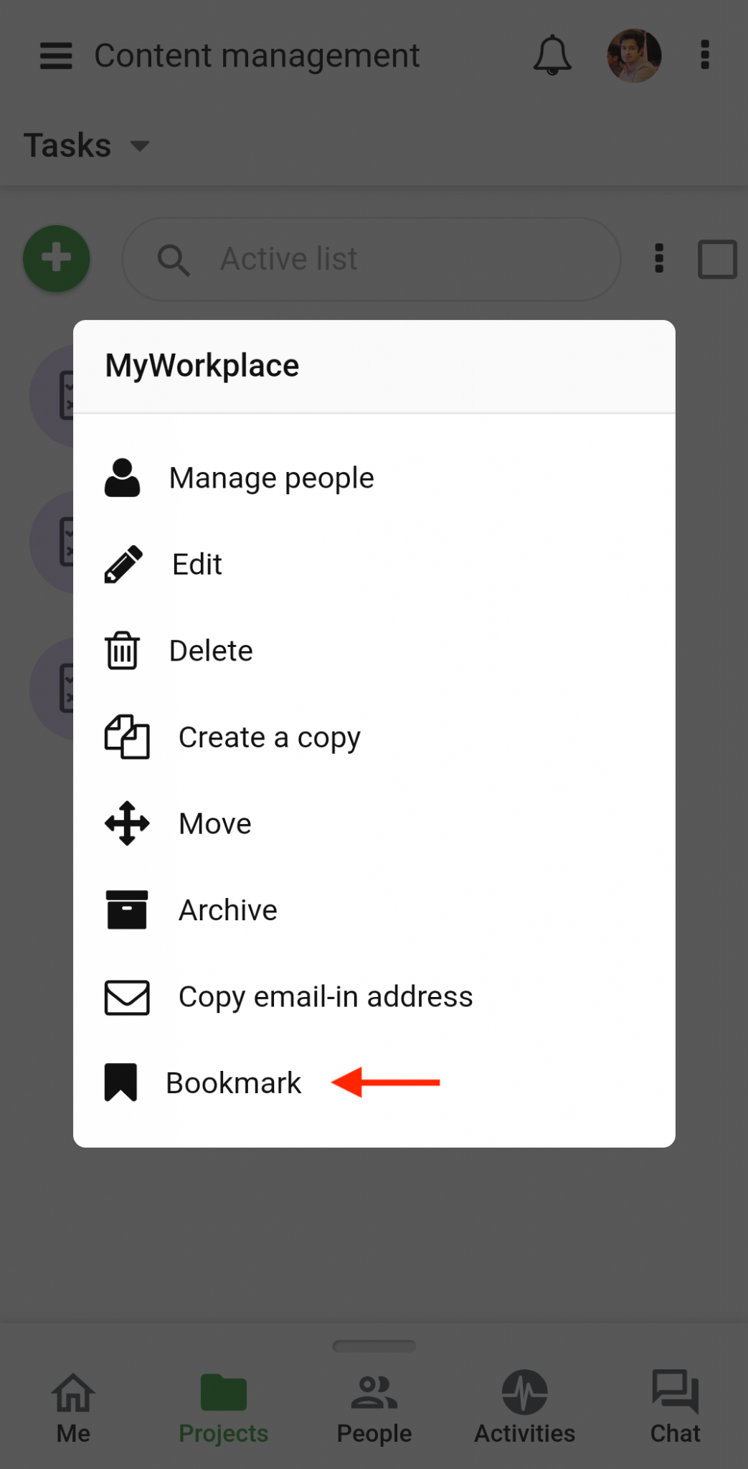Open the user profile avatar
The height and width of the screenshot is (1469, 748).
click(x=634, y=55)
